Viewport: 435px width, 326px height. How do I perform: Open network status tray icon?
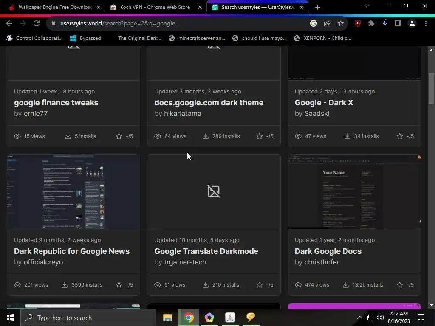point(370,318)
